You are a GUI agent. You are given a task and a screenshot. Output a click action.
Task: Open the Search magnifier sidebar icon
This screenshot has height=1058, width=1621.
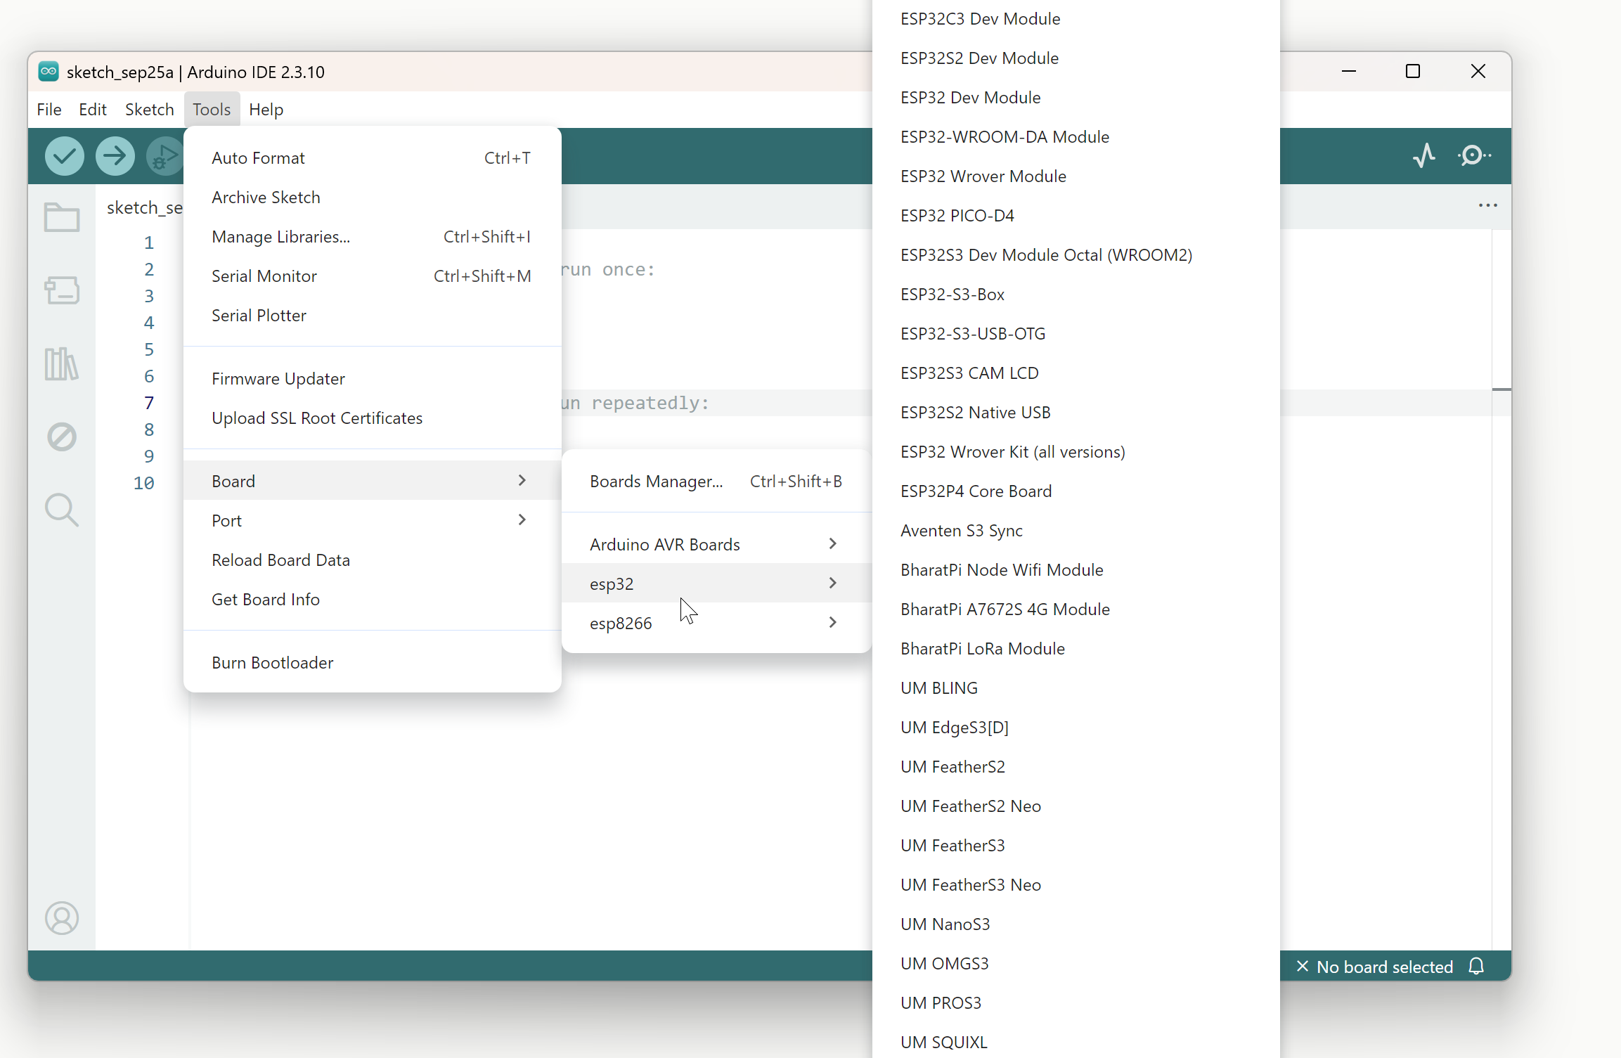click(x=62, y=510)
